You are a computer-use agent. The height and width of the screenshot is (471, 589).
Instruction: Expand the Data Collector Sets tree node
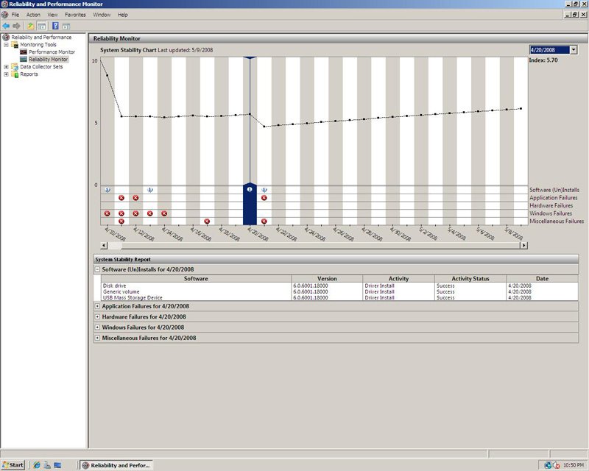click(6, 67)
